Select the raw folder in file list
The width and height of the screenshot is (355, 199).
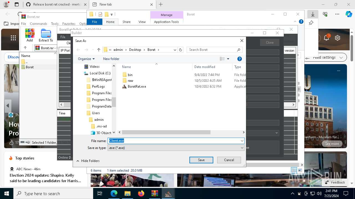[x=130, y=81]
